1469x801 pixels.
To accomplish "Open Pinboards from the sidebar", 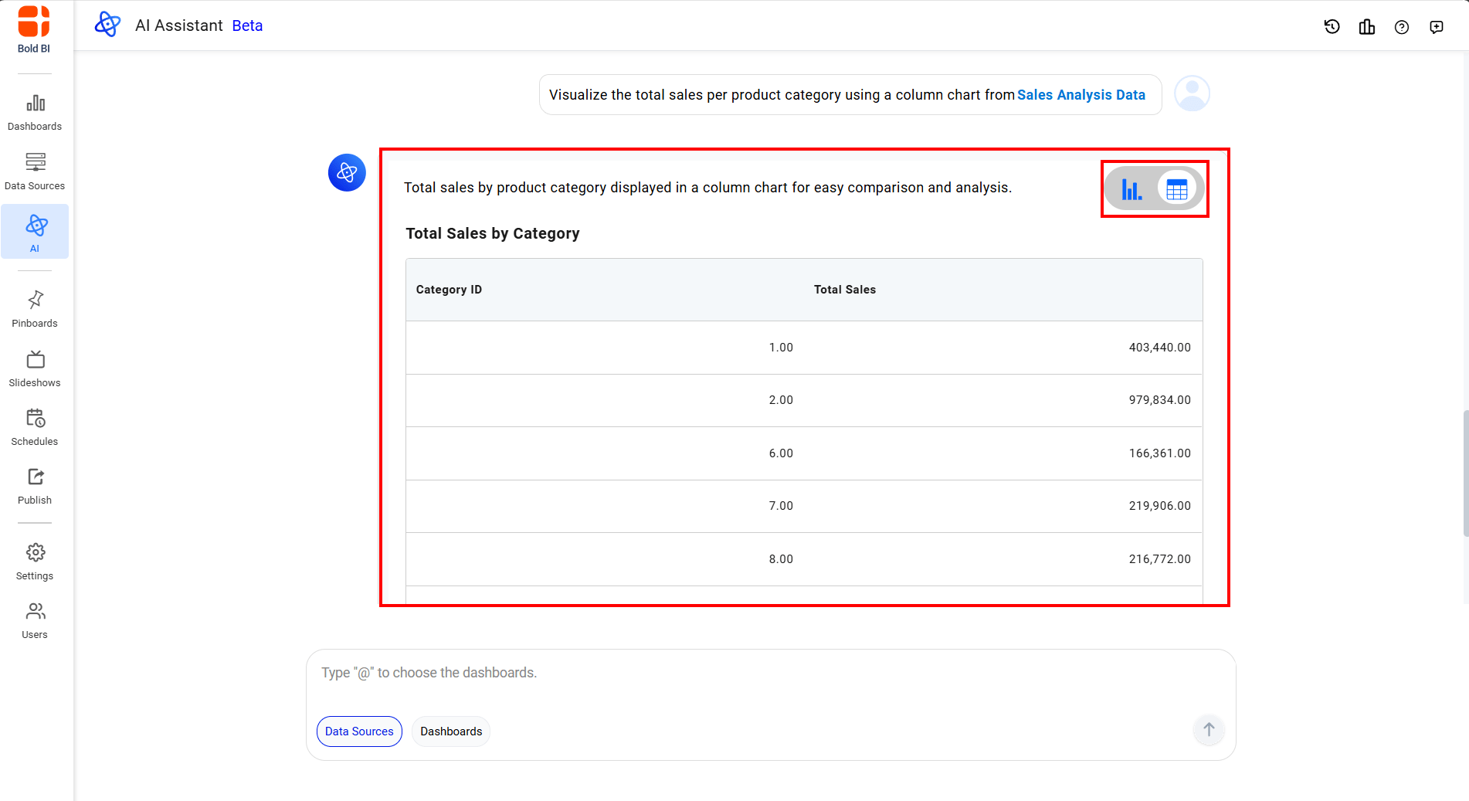I will [35, 309].
